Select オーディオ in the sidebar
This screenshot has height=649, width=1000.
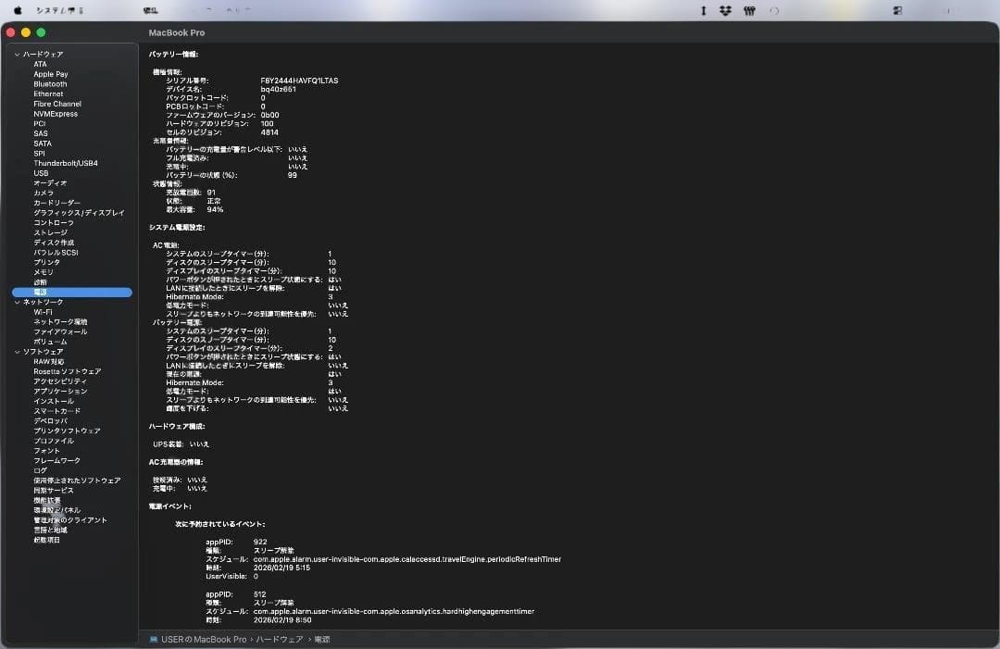[50, 183]
